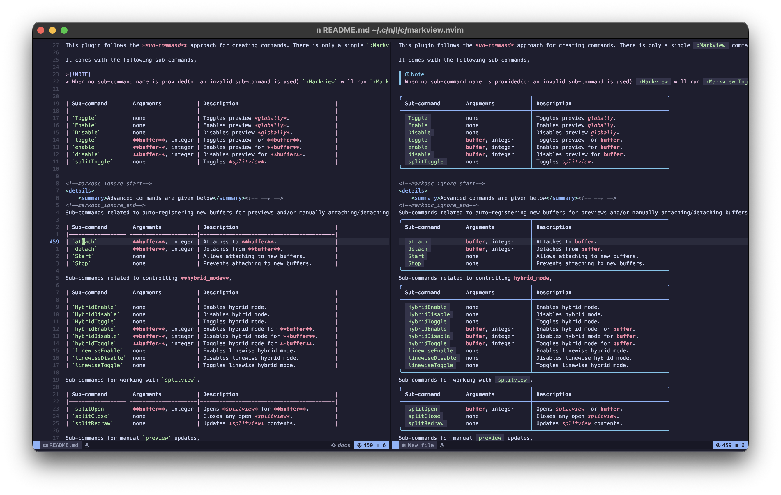
Task: Click the blue mode indicator in left statusline
Action: click(x=37, y=445)
